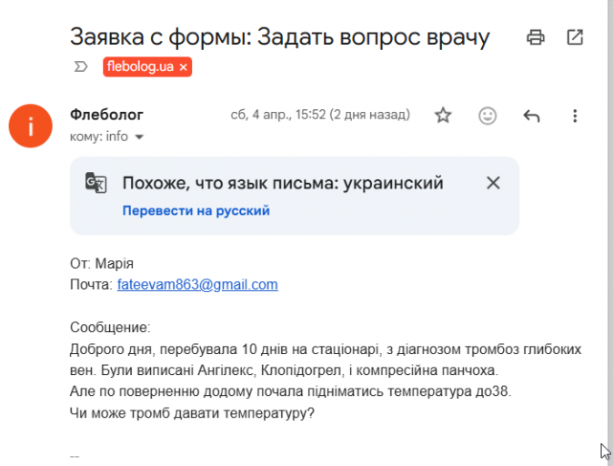Open the three-dot more options menu

coord(575,116)
